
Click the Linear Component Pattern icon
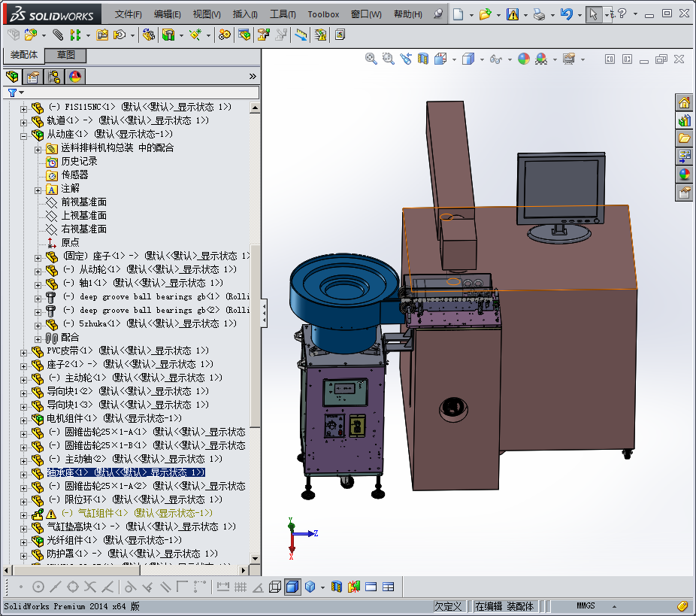[x=75, y=35]
